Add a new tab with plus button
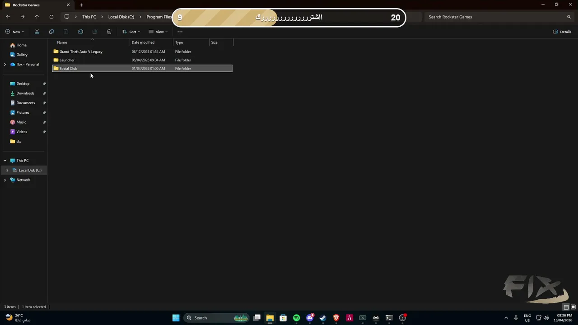The image size is (578, 325). tap(81, 5)
